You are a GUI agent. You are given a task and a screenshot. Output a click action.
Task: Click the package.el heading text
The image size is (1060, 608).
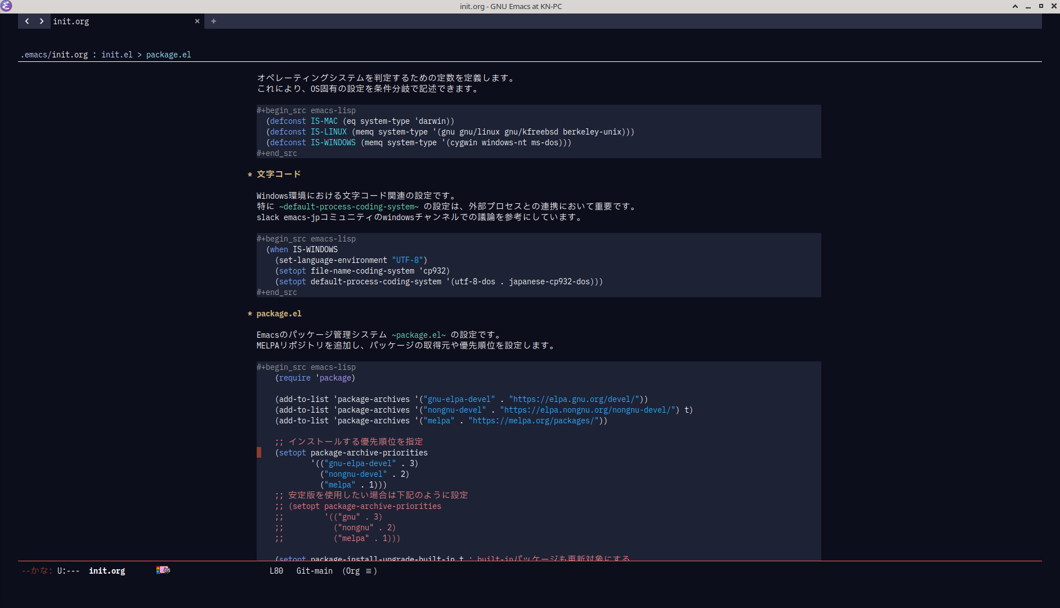(x=279, y=314)
